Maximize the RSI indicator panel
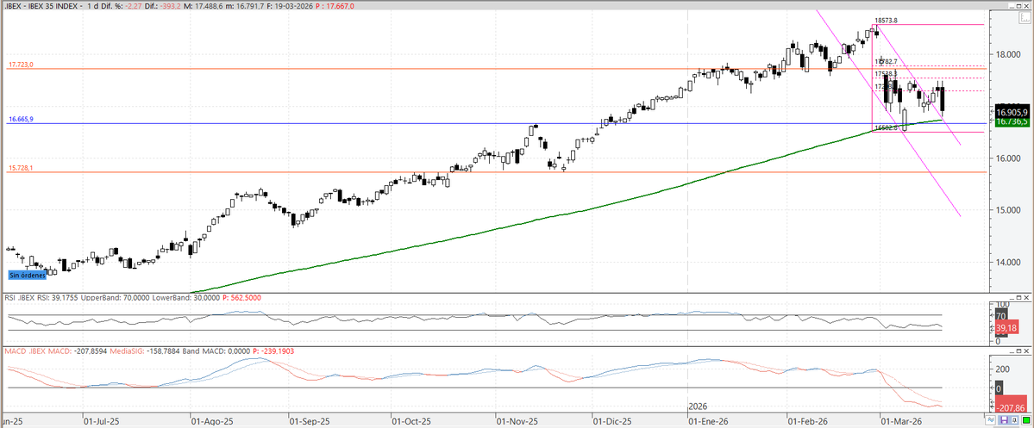1034x428 pixels. (1018, 298)
